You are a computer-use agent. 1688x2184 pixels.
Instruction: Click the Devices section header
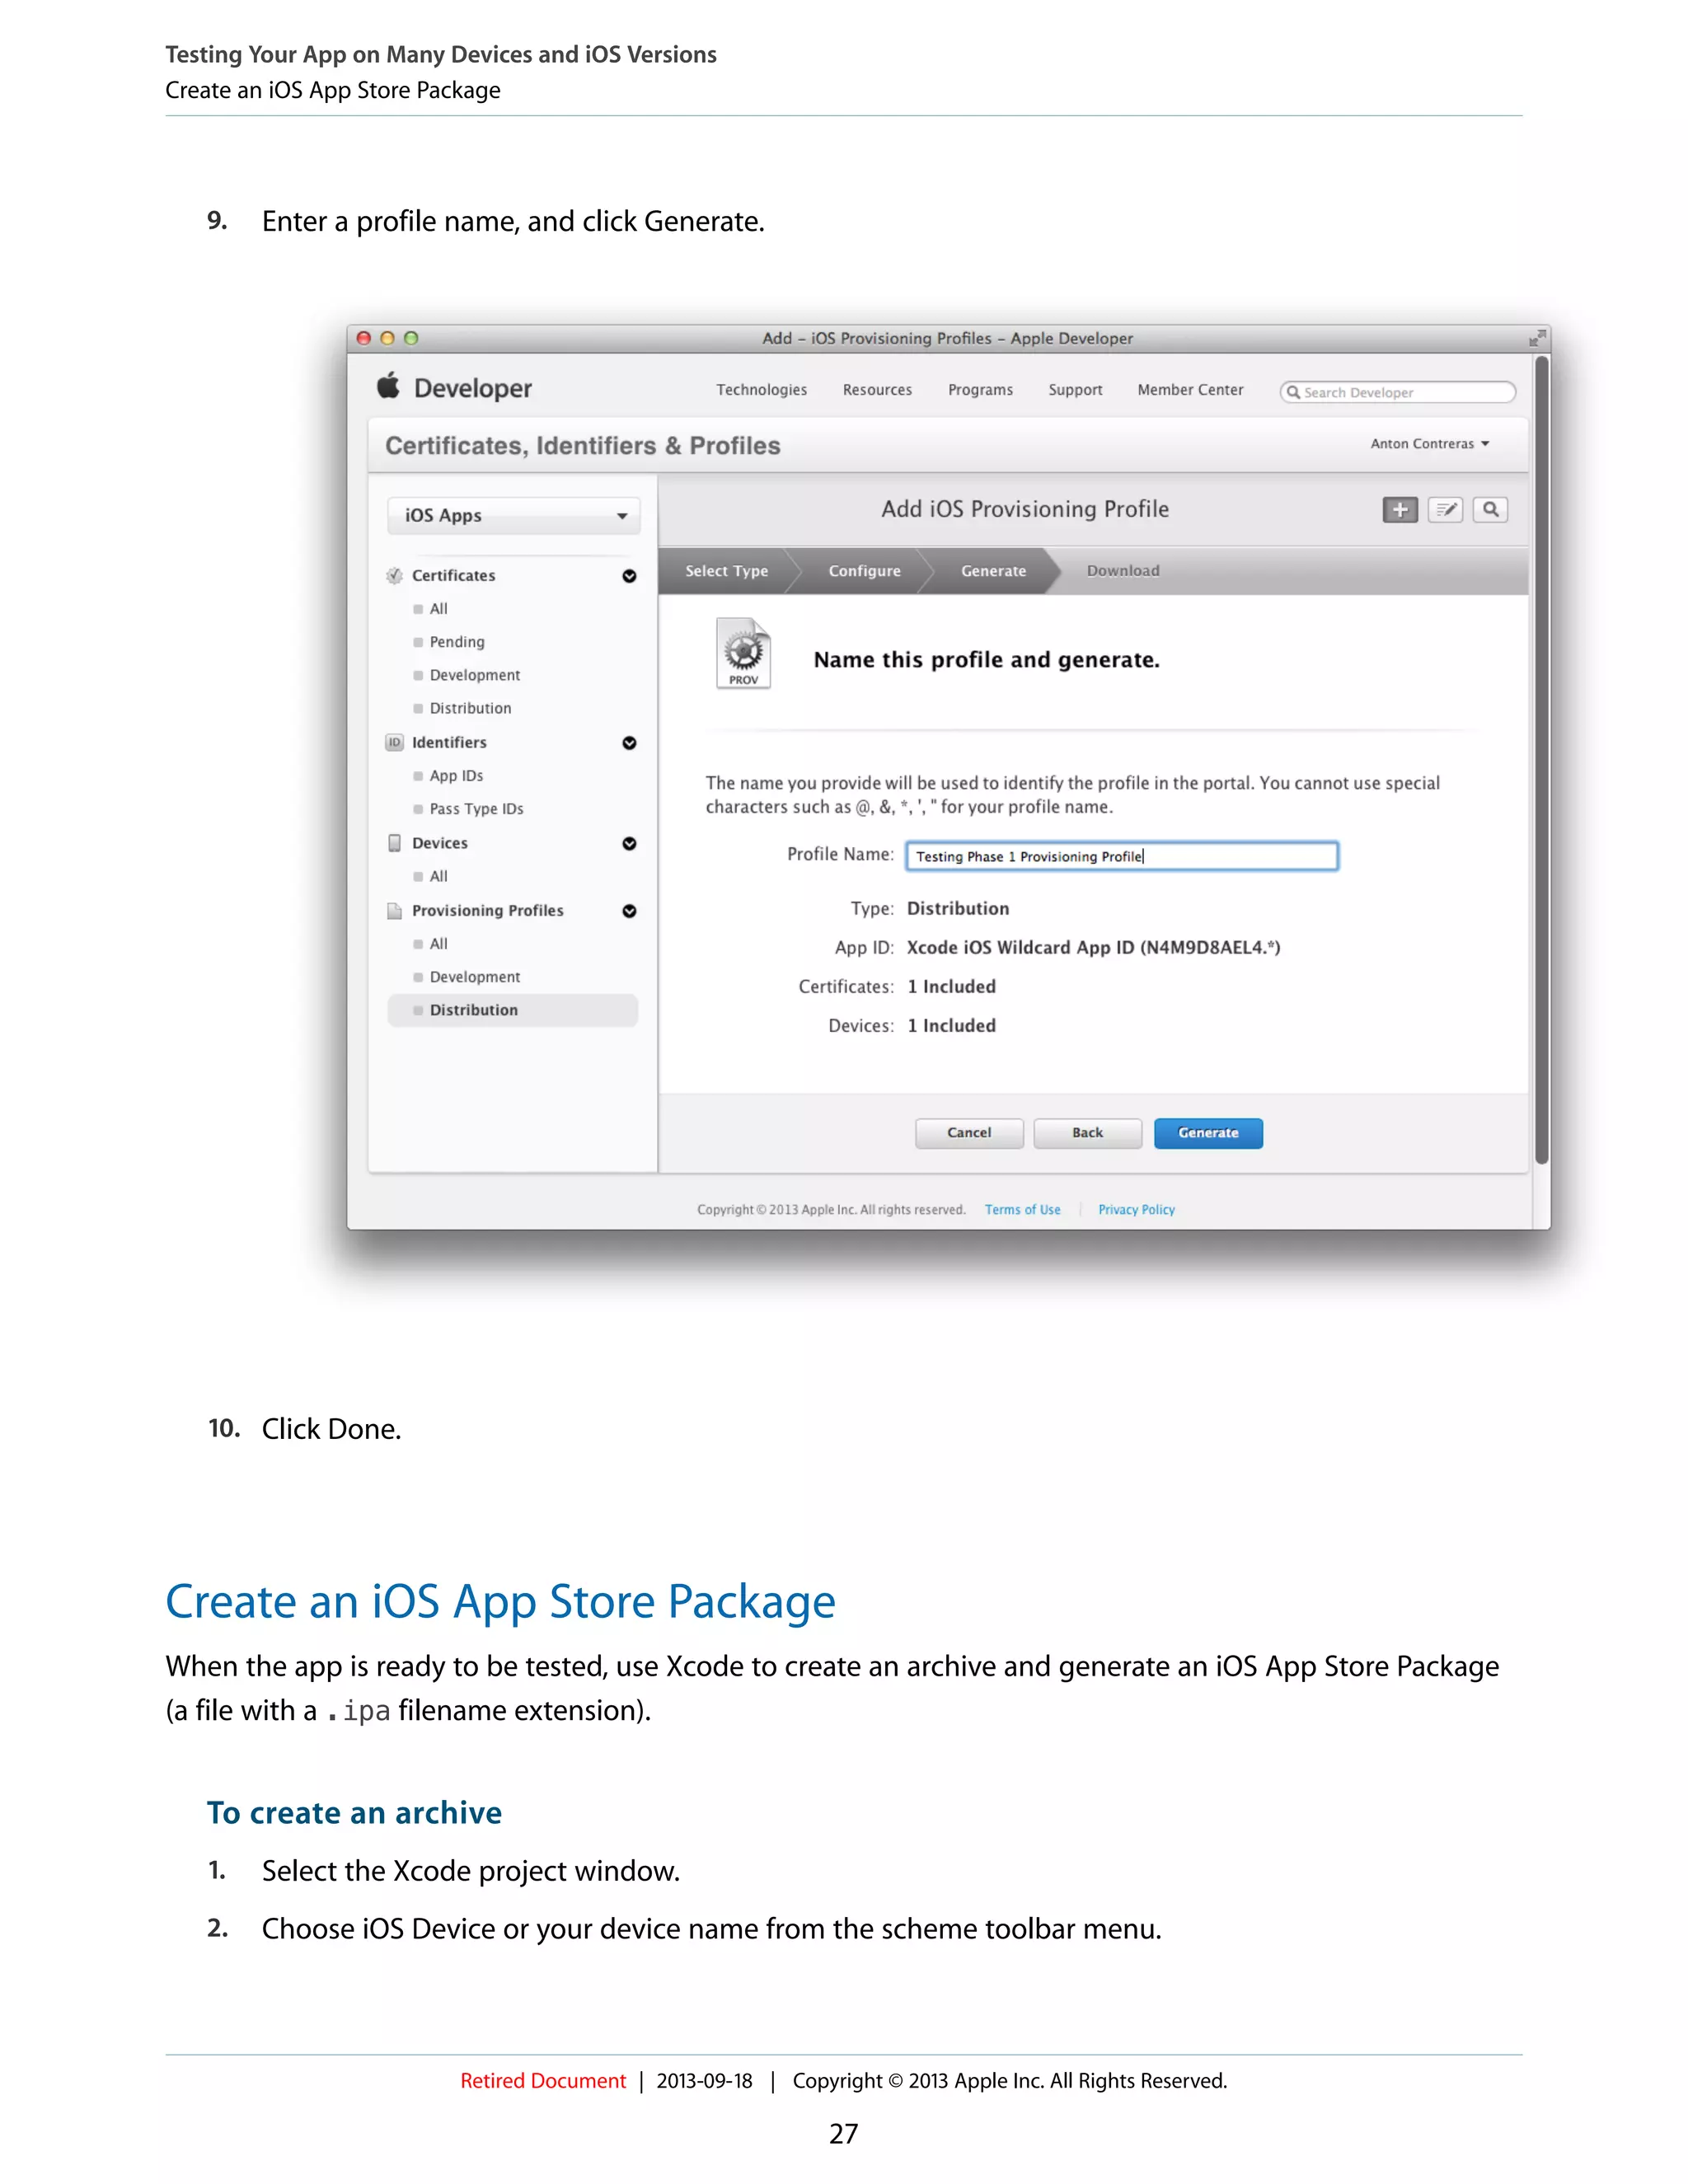coord(439,843)
